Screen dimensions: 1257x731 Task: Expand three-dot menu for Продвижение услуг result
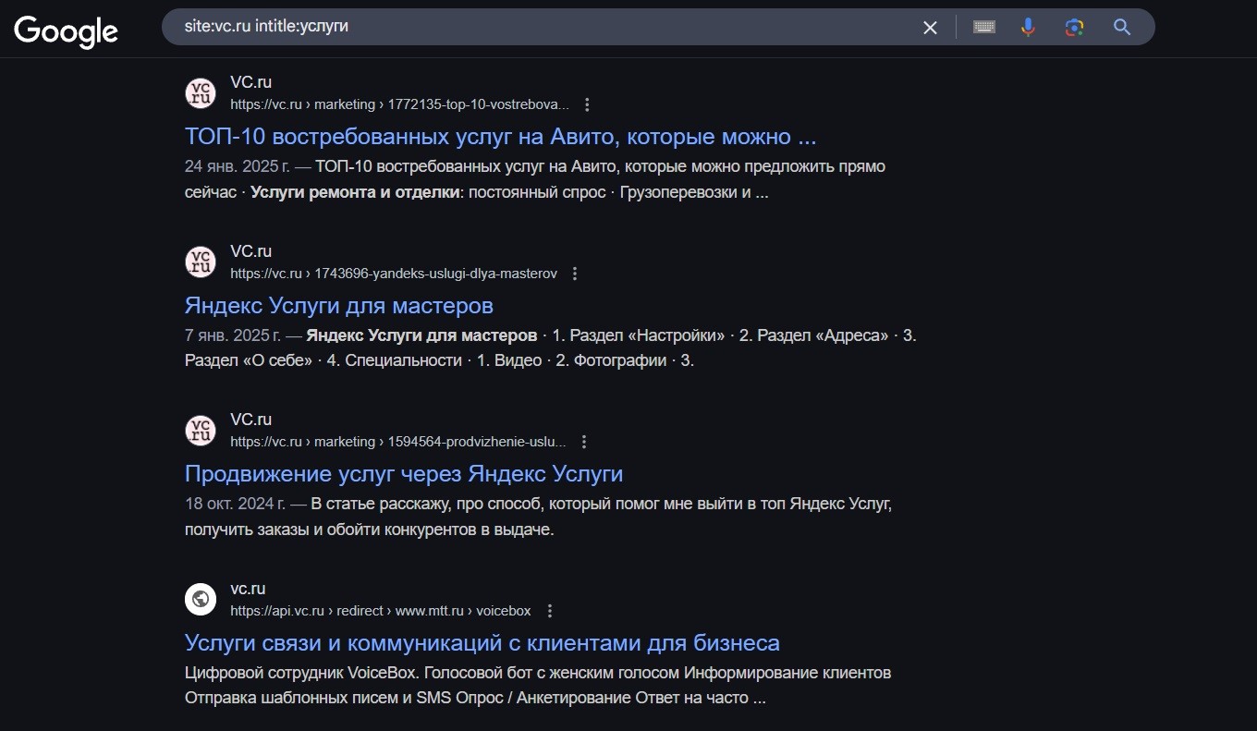click(583, 442)
